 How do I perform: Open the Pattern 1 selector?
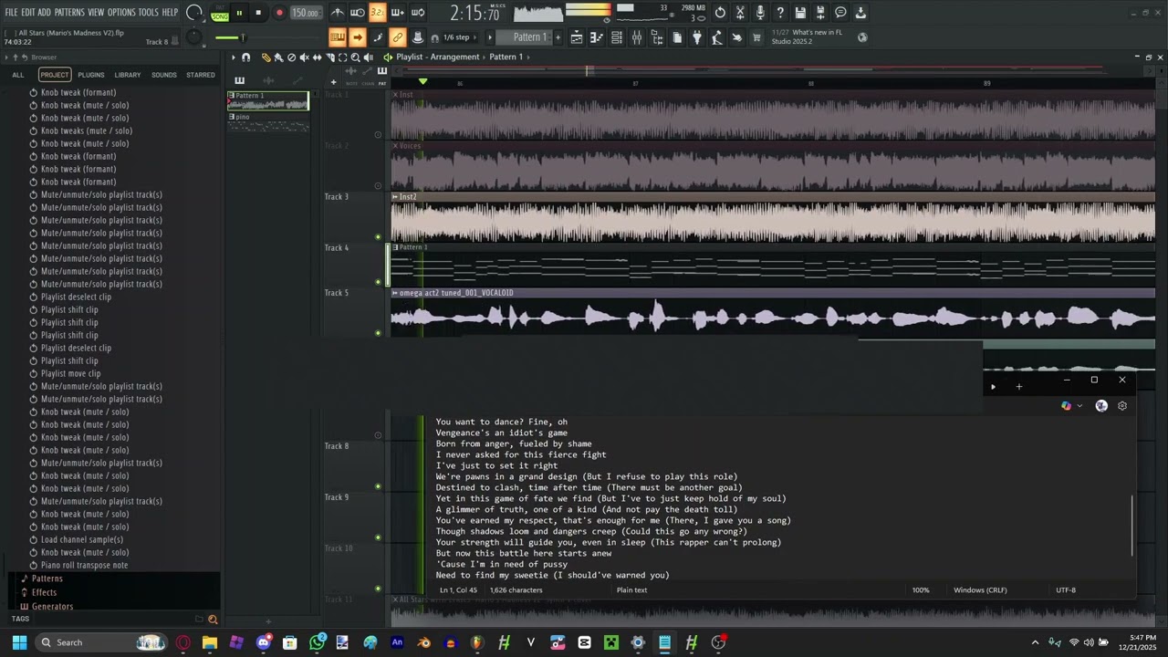tap(529, 37)
